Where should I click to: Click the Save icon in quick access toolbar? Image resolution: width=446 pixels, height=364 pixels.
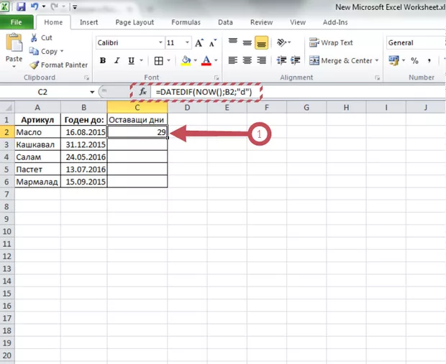click(19, 6)
